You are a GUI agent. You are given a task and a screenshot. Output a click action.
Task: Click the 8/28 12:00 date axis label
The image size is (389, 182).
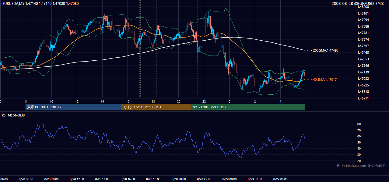[x=77, y=179]
